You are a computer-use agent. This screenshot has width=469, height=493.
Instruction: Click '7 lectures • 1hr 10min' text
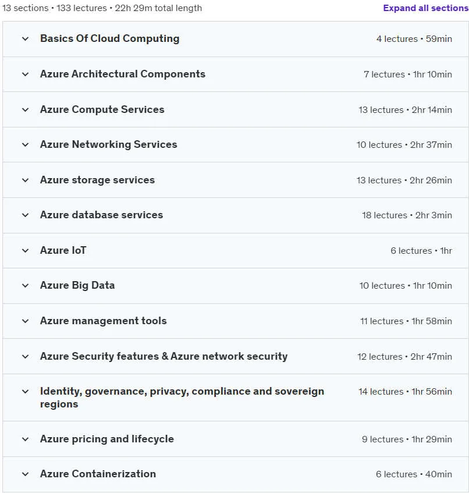pos(408,75)
